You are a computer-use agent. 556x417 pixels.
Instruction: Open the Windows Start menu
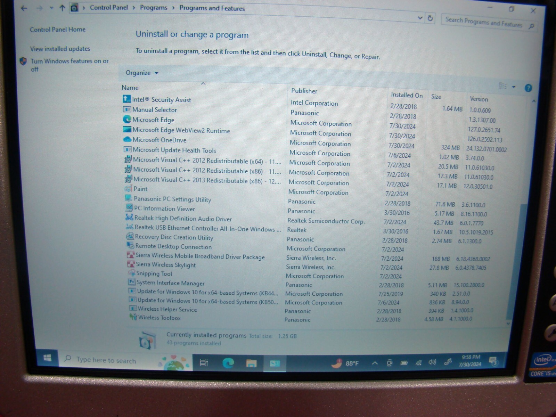click(48, 358)
